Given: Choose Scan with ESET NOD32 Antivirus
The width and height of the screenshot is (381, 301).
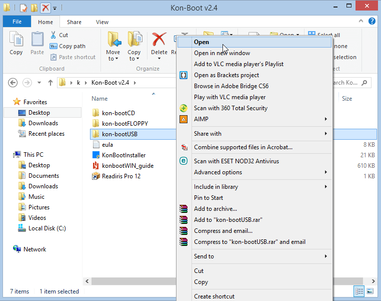Looking at the screenshot, I should 254,161.
